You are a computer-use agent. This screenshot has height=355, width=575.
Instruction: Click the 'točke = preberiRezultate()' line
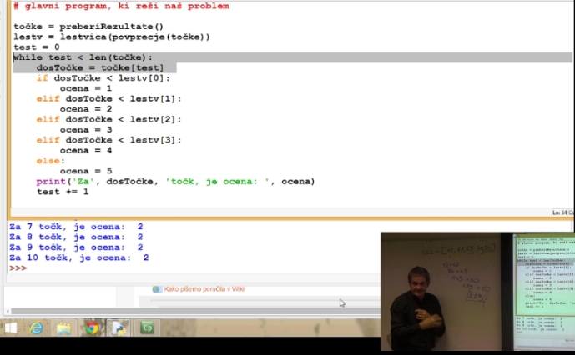point(88,27)
